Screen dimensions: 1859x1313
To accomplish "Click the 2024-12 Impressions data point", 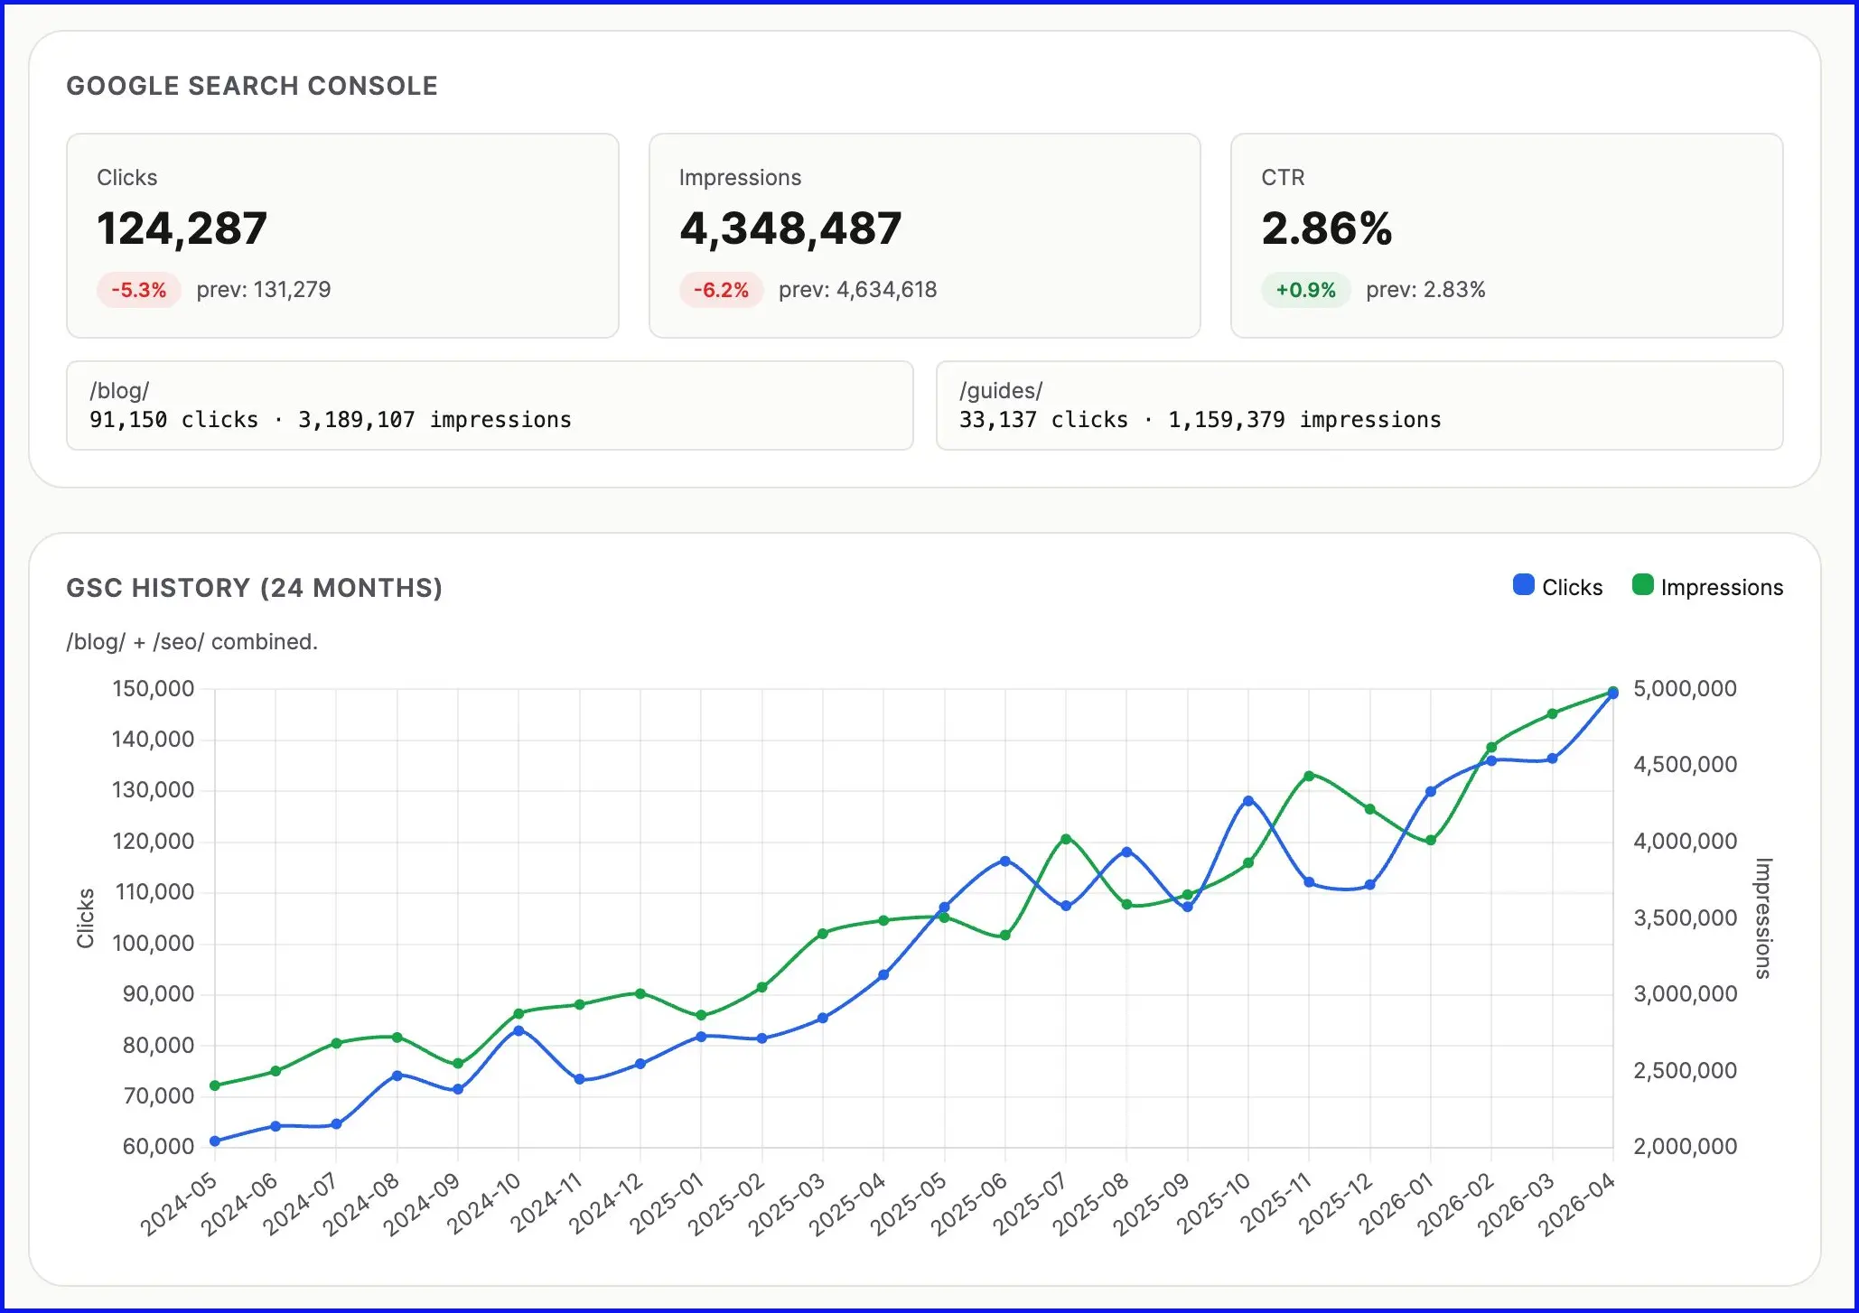I will (640, 993).
